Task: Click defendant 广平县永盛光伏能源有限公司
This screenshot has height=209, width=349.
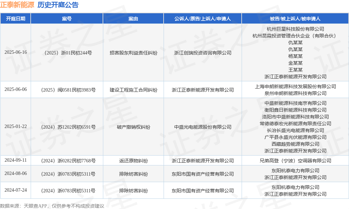Action: [x=295, y=138]
